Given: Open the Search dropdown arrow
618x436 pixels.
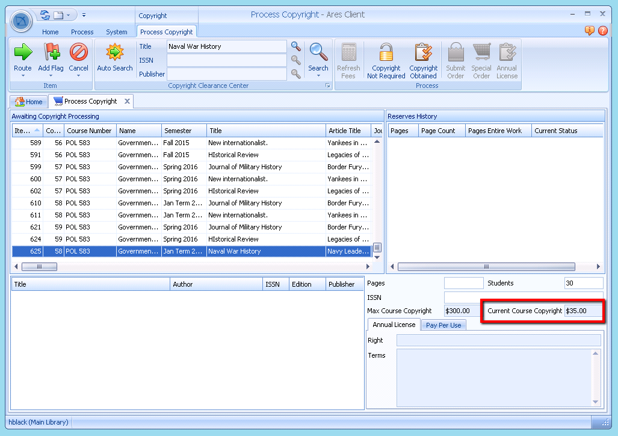Looking at the screenshot, I should (318, 76).
